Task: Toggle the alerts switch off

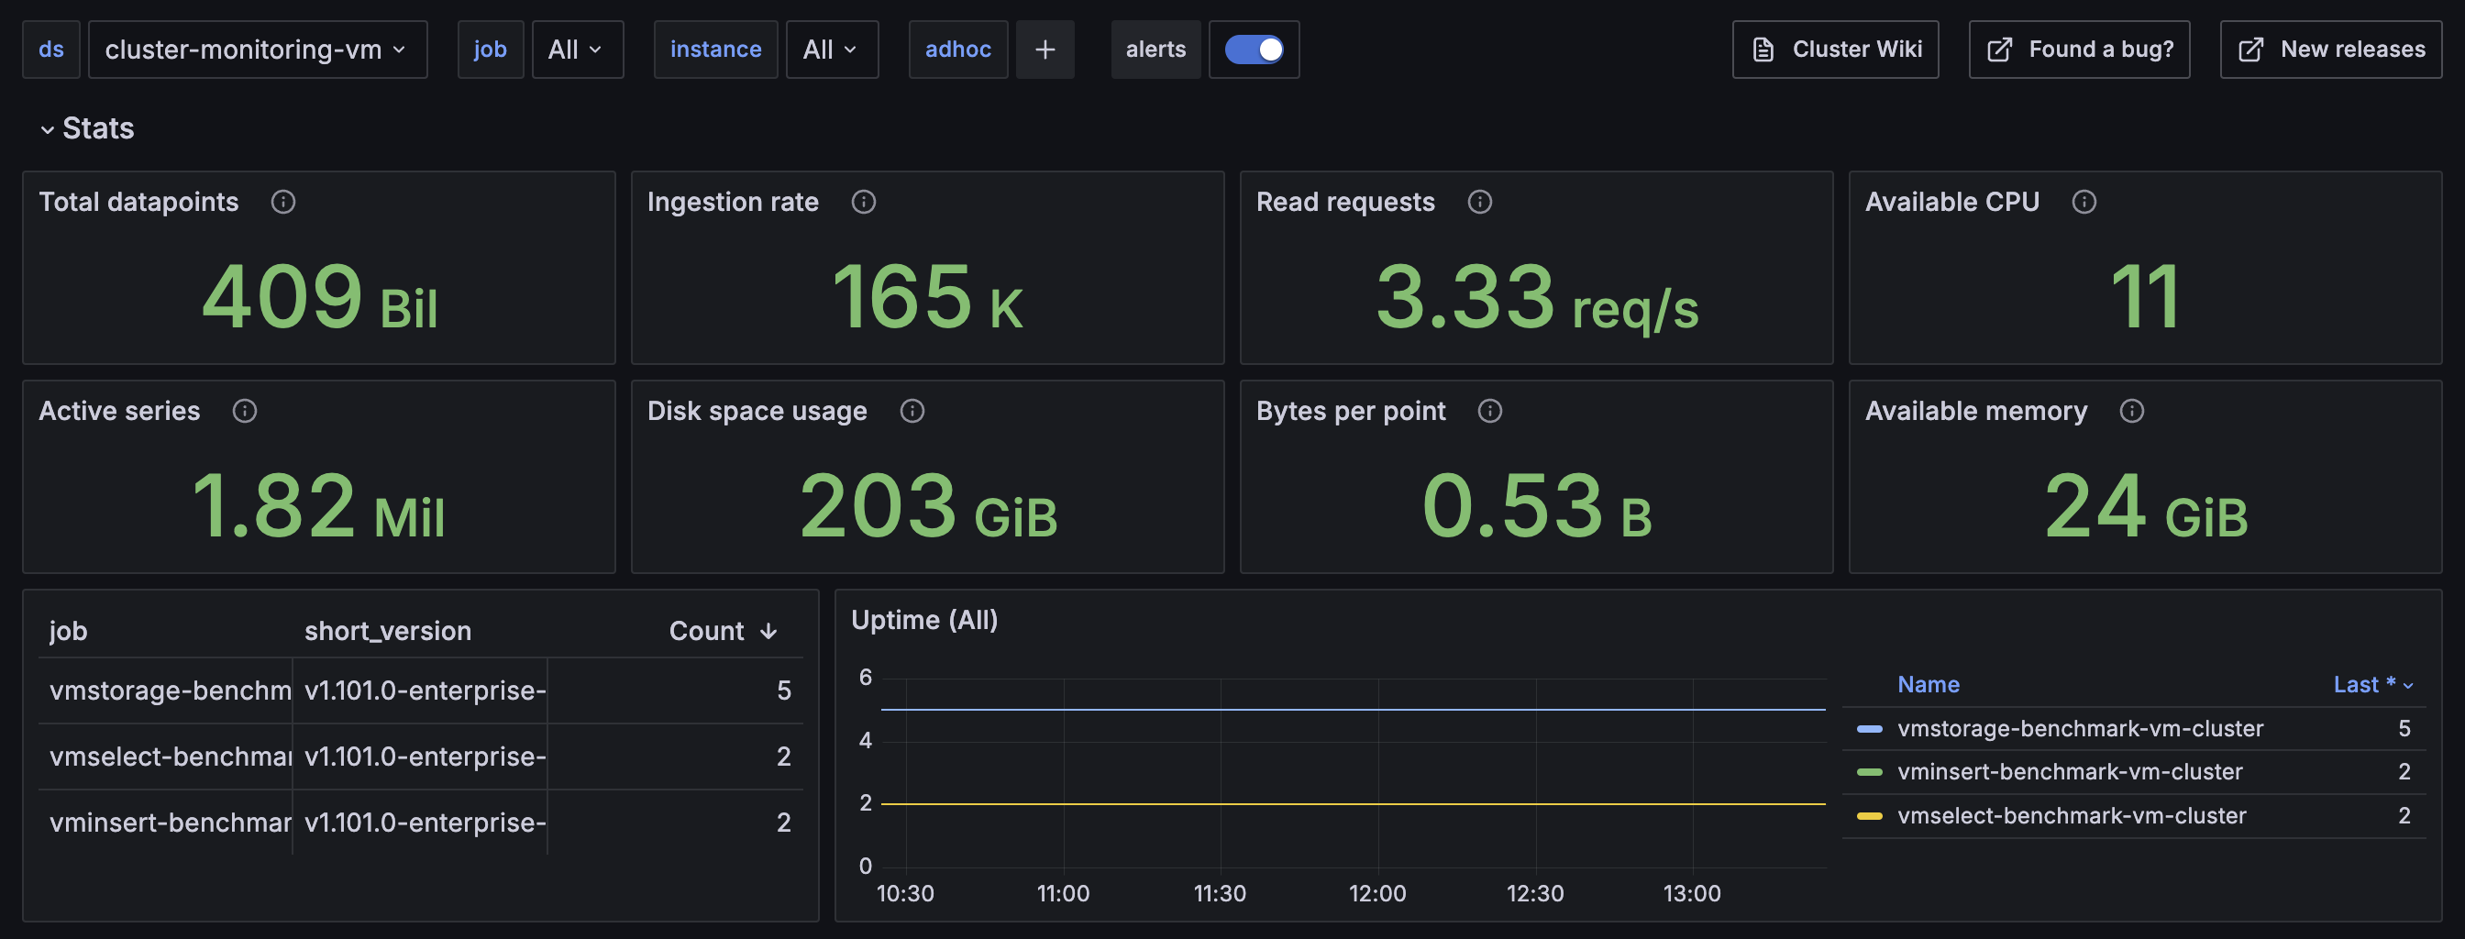Action: (x=1254, y=50)
